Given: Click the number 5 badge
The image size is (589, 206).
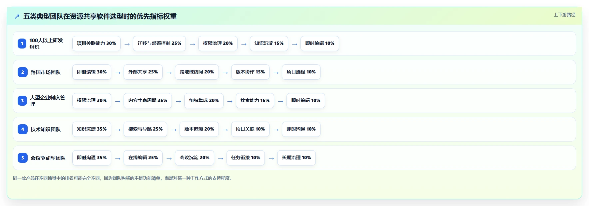Looking at the screenshot, I should (x=22, y=158).
